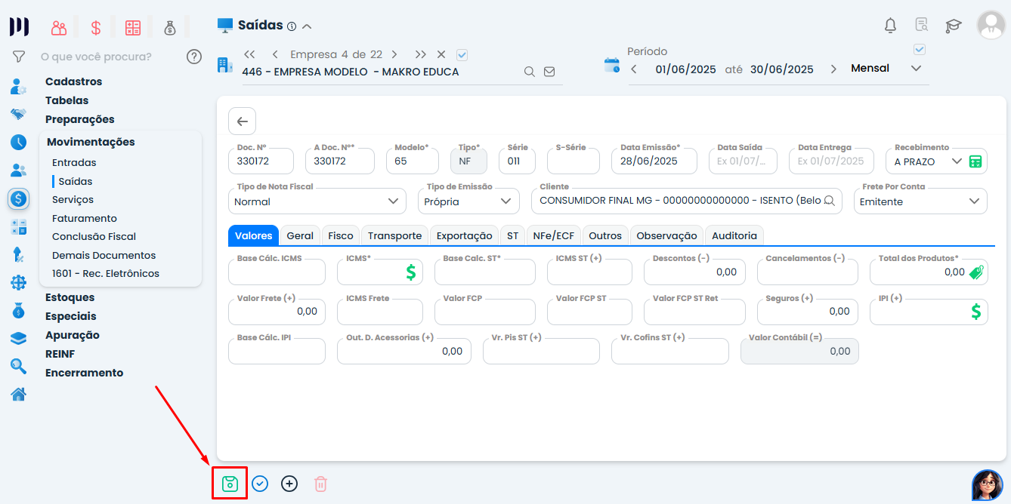Click the back arrow button
This screenshot has width=1011, height=504.
[242, 121]
